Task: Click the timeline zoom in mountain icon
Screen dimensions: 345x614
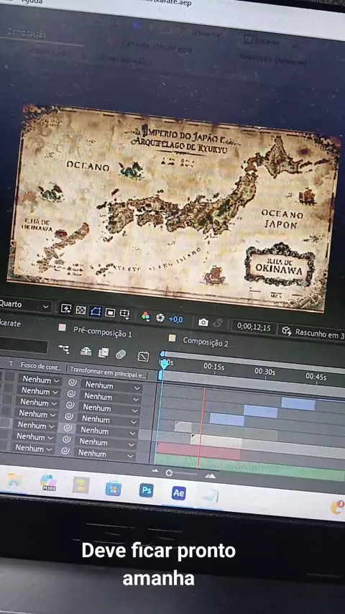Action: point(211,476)
